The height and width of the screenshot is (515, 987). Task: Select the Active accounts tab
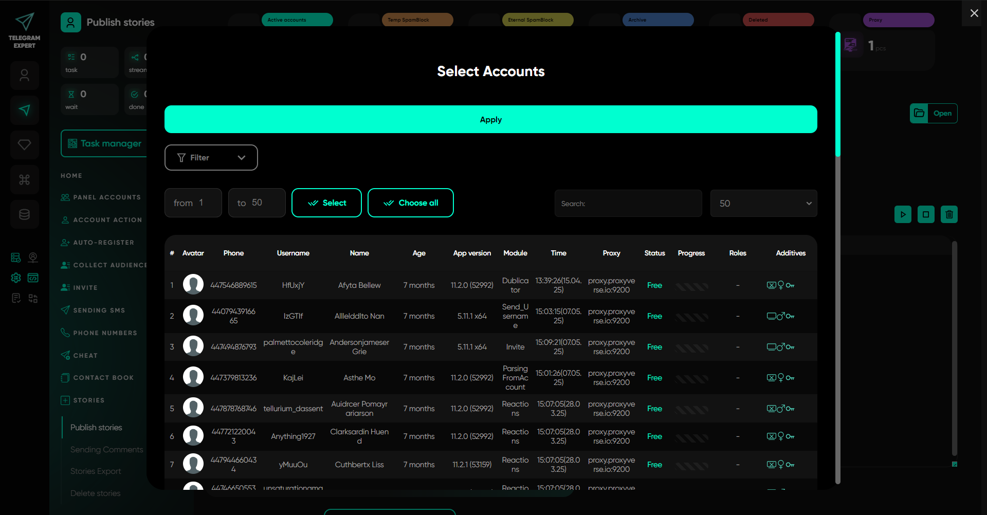click(x=297, y=20)
